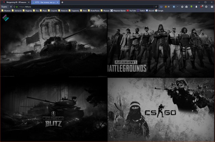Open the Ведроид bookmark folder
Viewport: 215px width, 142px height.
pos(27,11)
